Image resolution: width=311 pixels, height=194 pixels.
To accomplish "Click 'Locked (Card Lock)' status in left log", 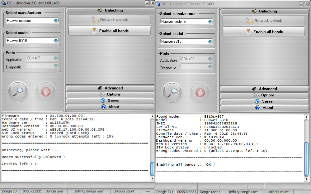I will (69, 133).
